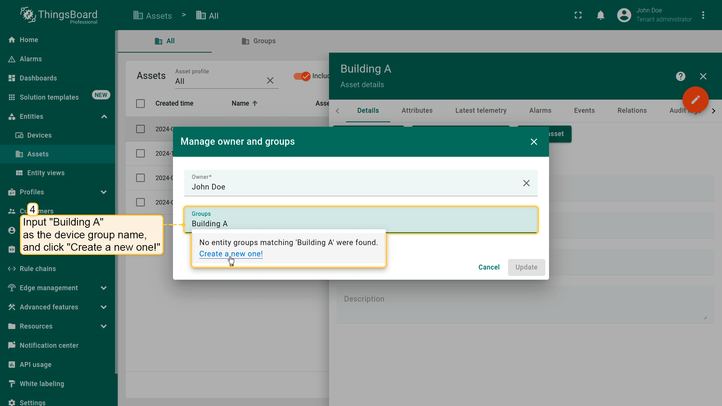The width and height of the screenshot is (722, 406).
Task: Open the user menu three-dot icon
Action: [x=703, y=15]
